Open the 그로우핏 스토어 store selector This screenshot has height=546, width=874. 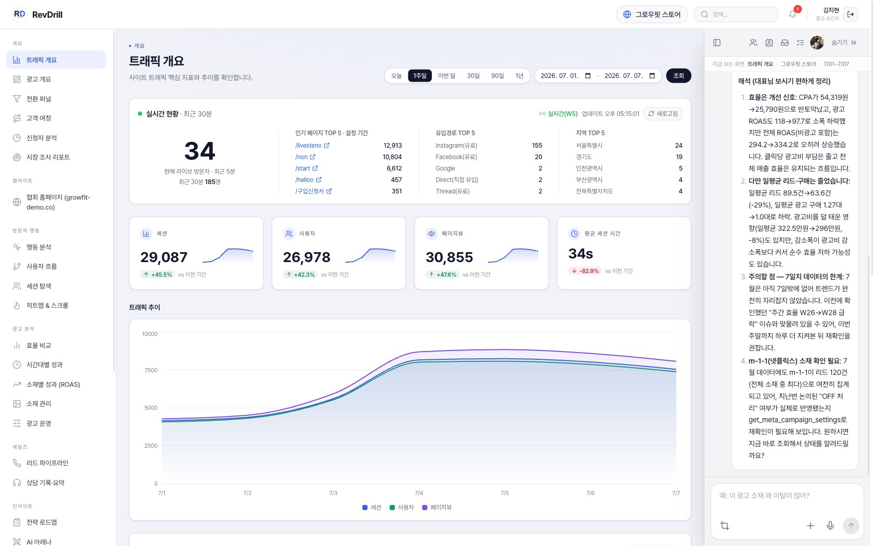pyautogui.click(x=652, y=14)
